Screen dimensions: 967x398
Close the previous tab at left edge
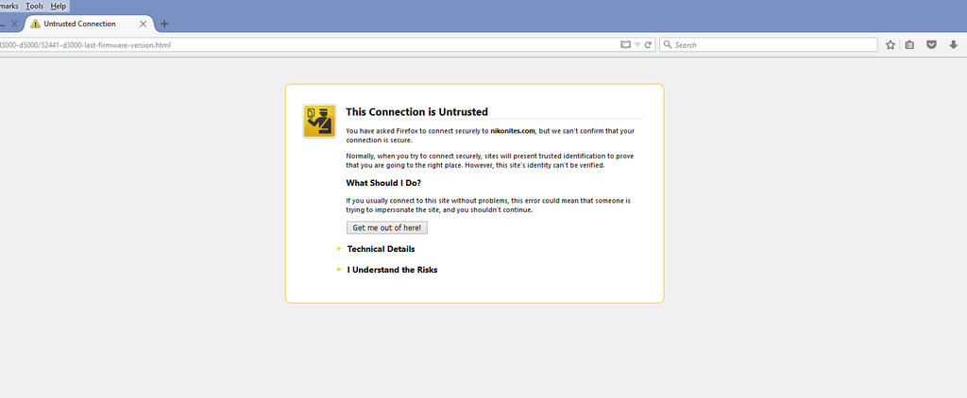15,24
